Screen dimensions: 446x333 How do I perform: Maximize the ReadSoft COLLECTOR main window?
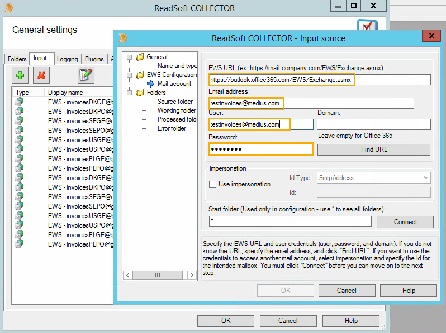(354, 6)
